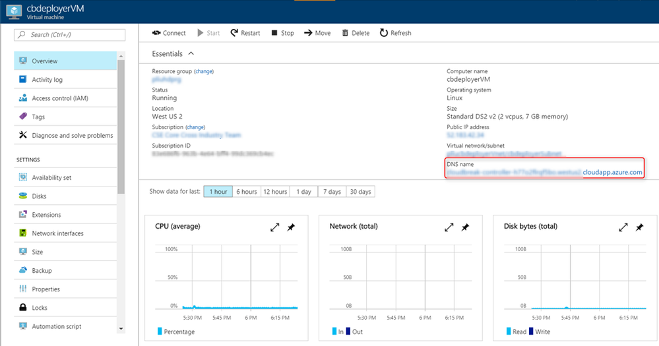Screen dimensions: 659x346
Task: Click the CPU (average) chart area
Action: [x=226, y=277]
